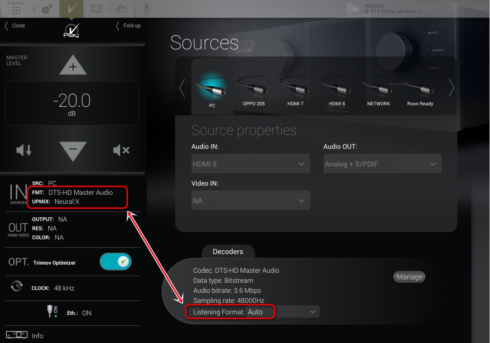This screenshot has width=490, height=343.
Task: Click the 'Source properties' heading
Action: click(x=244, y=131)
